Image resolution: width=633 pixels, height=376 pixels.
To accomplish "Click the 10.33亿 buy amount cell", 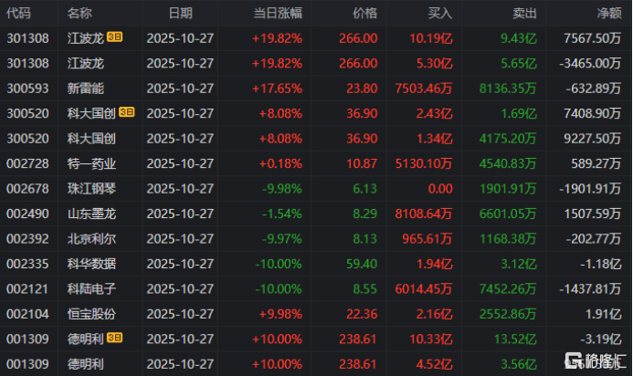I will click(431, 339).
